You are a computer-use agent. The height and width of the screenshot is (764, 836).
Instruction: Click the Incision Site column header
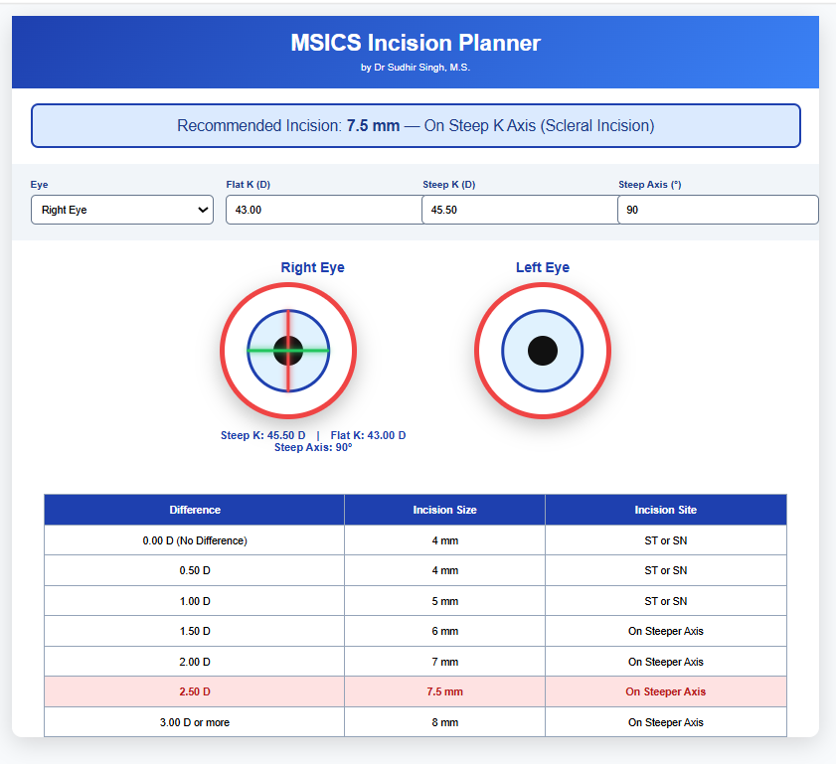[665, 510]
